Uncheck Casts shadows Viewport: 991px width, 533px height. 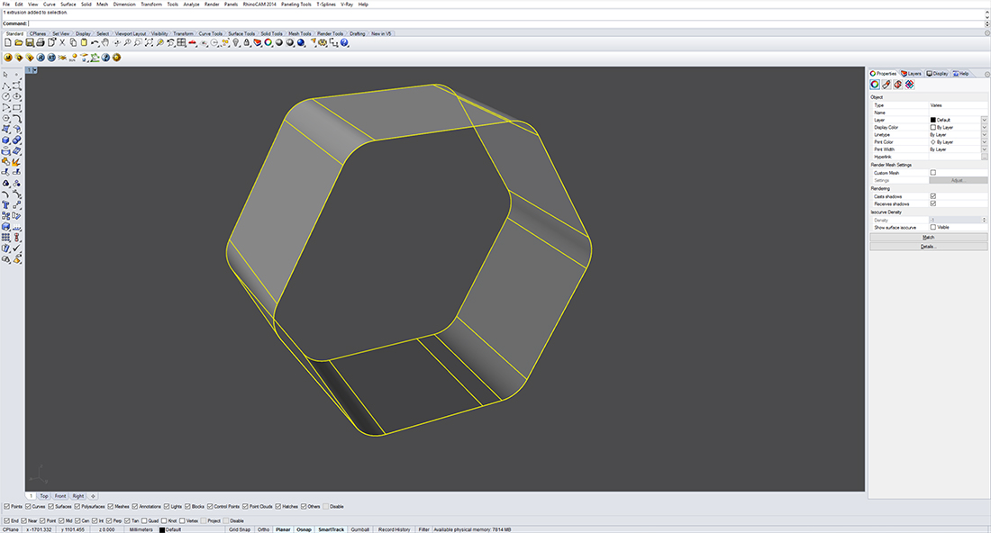pos(932,196)
